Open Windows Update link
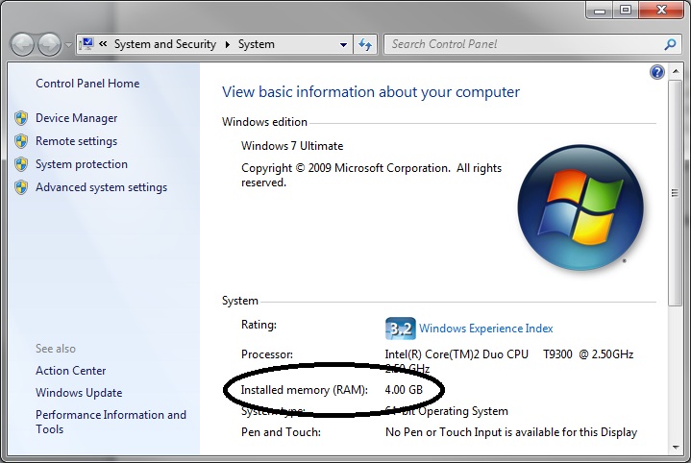 (79, 393)
